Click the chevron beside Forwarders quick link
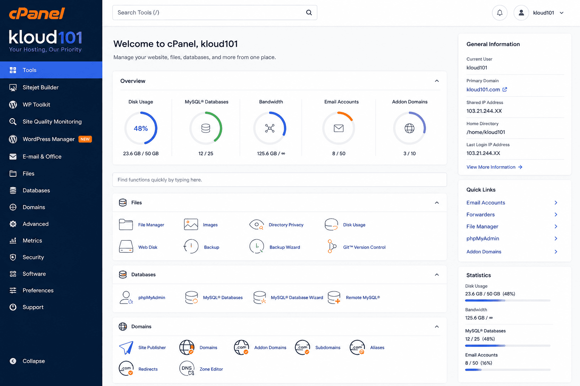The height and width of the screenshot is (386, 580). (x=556, y=214)
